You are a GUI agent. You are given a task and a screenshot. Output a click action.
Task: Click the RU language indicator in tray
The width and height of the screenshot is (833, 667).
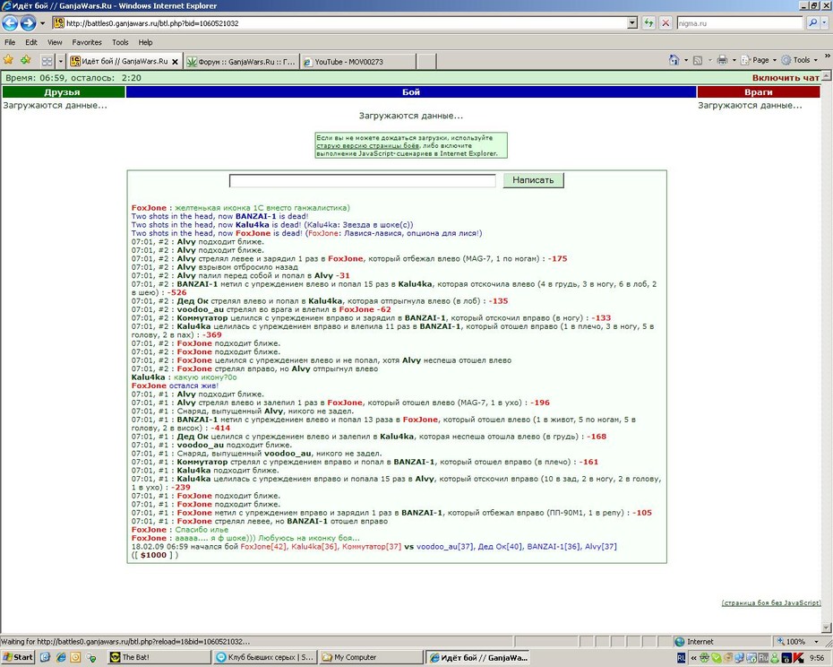coord(682,658)
